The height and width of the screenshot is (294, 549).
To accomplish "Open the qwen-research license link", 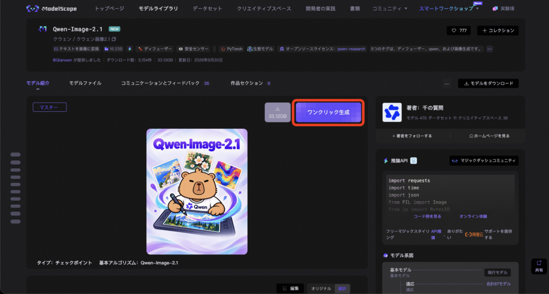I will 351,49.
